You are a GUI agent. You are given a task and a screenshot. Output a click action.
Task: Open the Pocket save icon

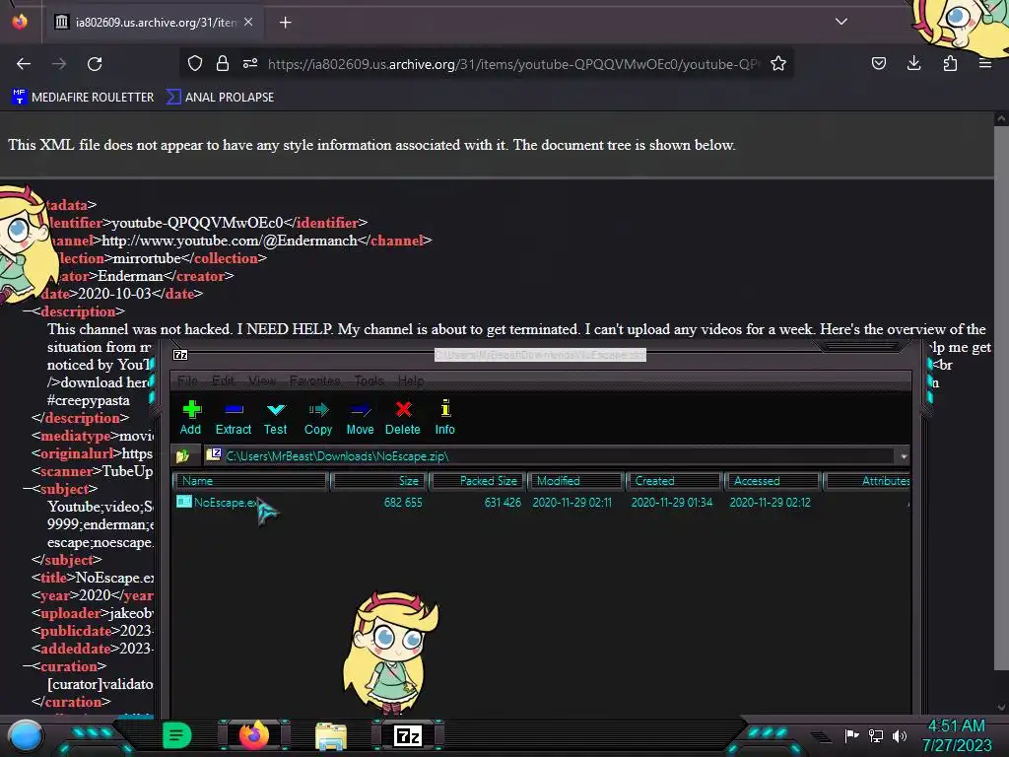tap(878, 63)
